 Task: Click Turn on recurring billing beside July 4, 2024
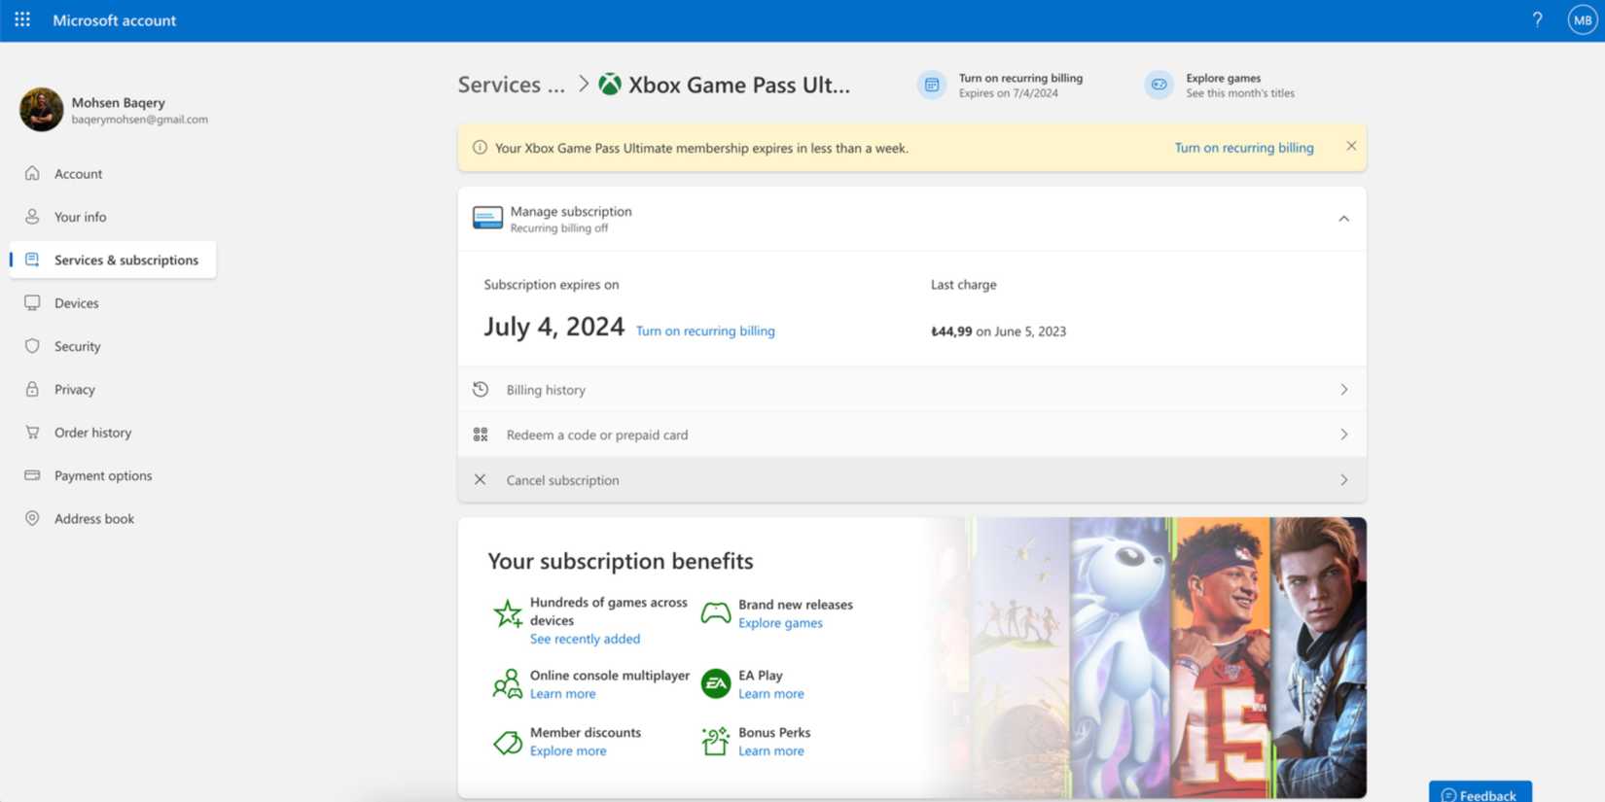(x=705, y=331)
